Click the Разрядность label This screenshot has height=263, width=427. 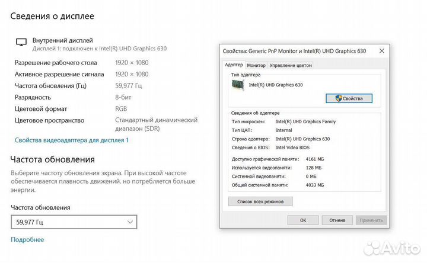pyautogui.click(x=33, y=97)
